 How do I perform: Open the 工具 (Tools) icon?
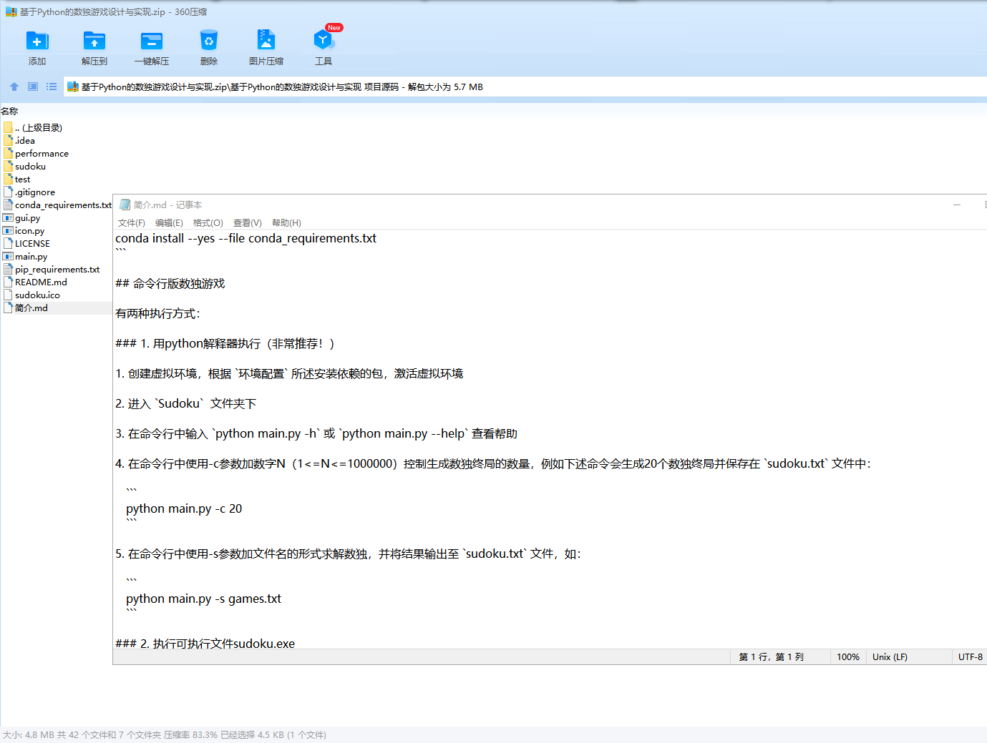point(324,40)
